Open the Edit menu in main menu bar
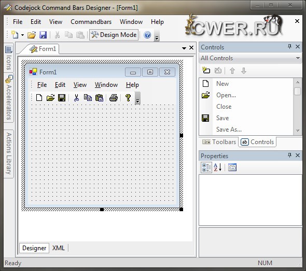The image size is (306, 271). pos(36,22)
